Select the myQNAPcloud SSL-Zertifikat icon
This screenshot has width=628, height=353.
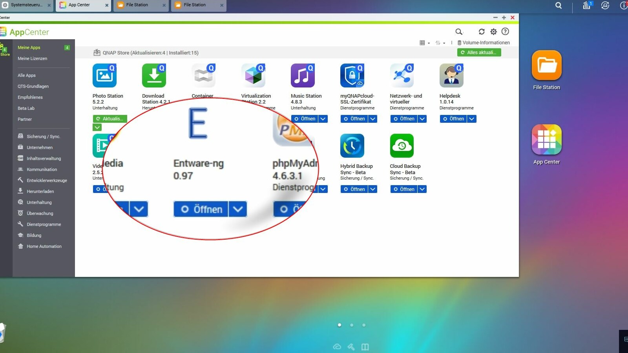[352, 75]
